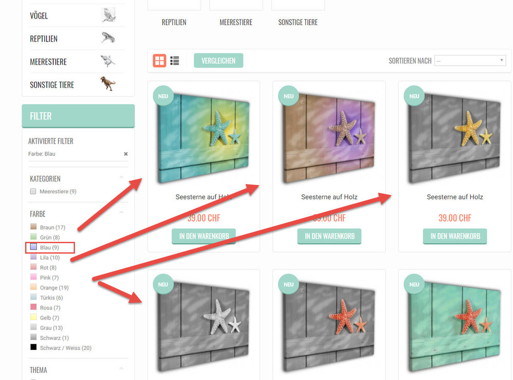The width and height of the screenshot is (513, 380).
Task: Click the Meerestiere shark icon
Action: 108,61
